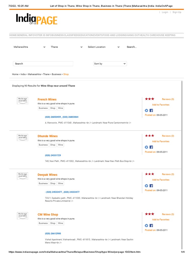Open the Sort by dropdown
This screenshot has height=258, width=193.
tap(110, 64)
